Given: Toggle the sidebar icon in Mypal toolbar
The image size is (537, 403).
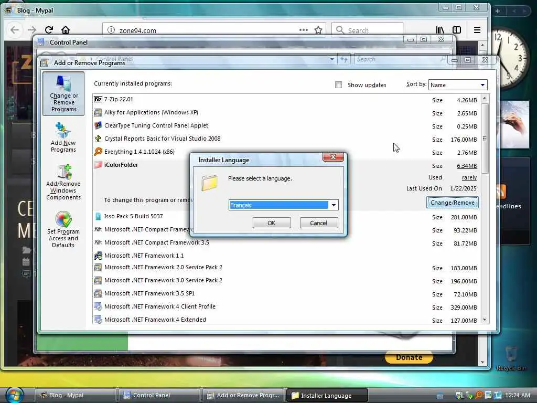Looking at the screenshot, I should (457, 30).
